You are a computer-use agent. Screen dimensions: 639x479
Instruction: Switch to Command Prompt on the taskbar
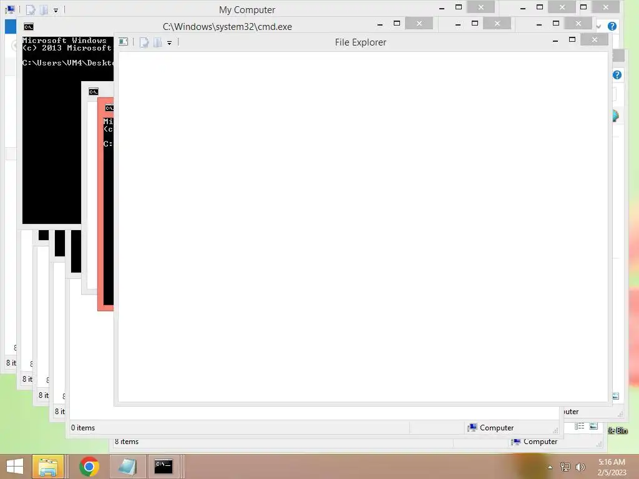click(163, 467)
